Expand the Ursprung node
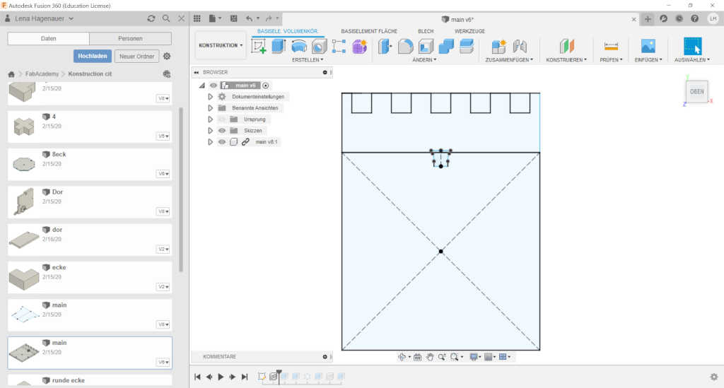This screenshot has height=388, width=724. tap(210, 119)
